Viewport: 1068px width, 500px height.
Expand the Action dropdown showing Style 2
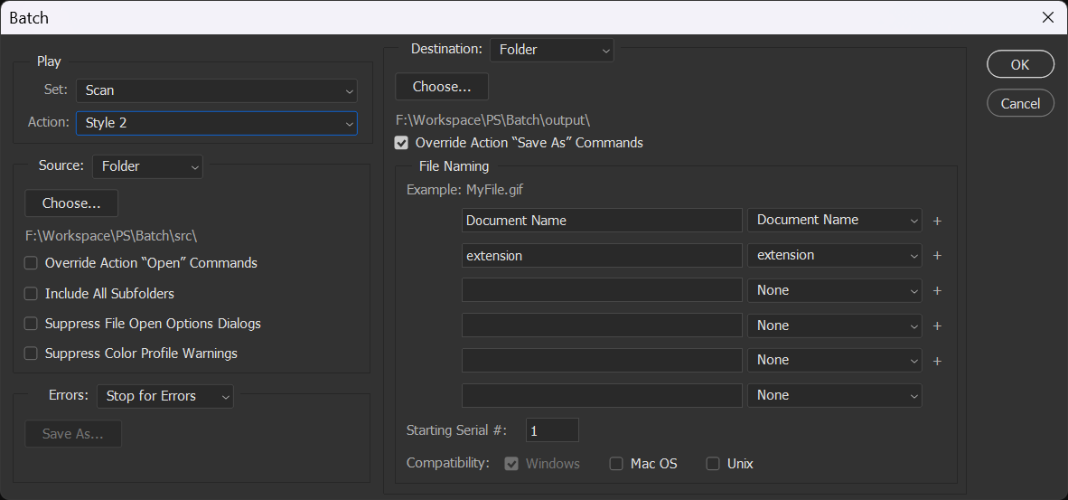click(217, 123)
